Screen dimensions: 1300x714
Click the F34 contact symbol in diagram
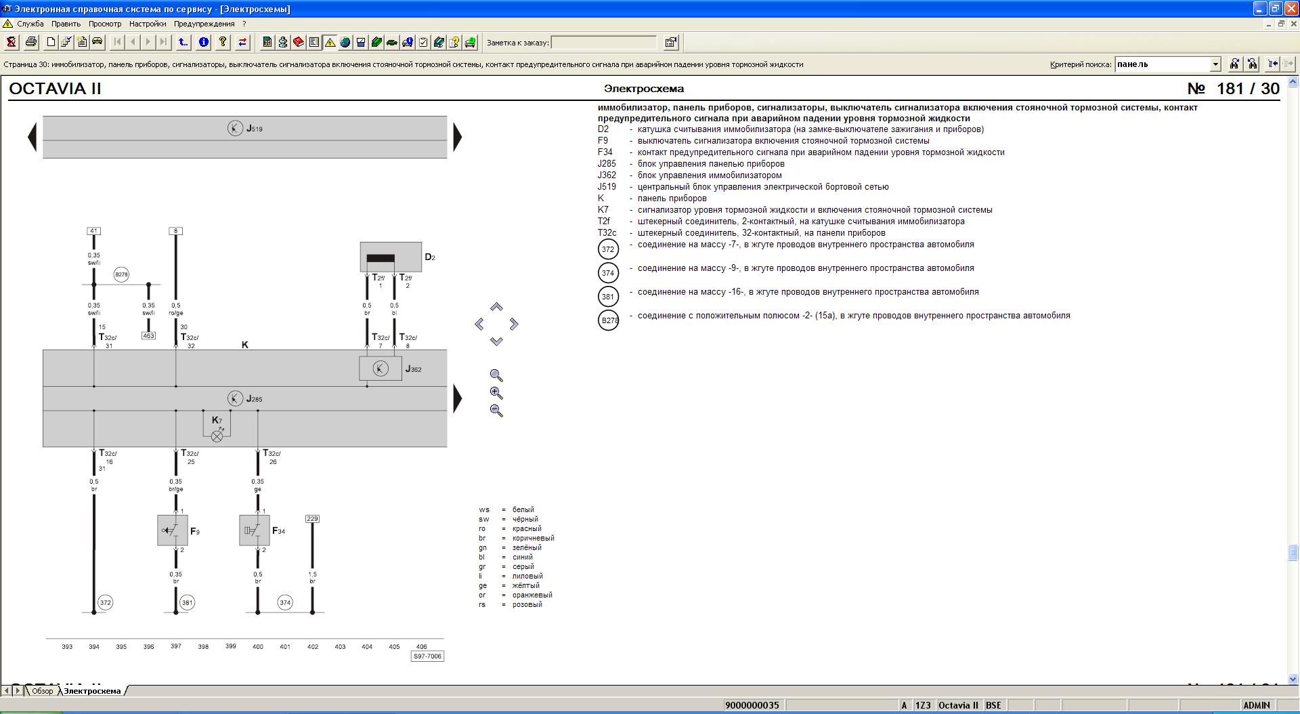pyautogui.click(x=255, y=530)
